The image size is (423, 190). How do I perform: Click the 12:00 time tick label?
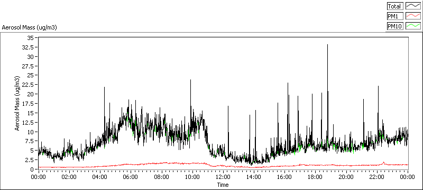[223, 177]
